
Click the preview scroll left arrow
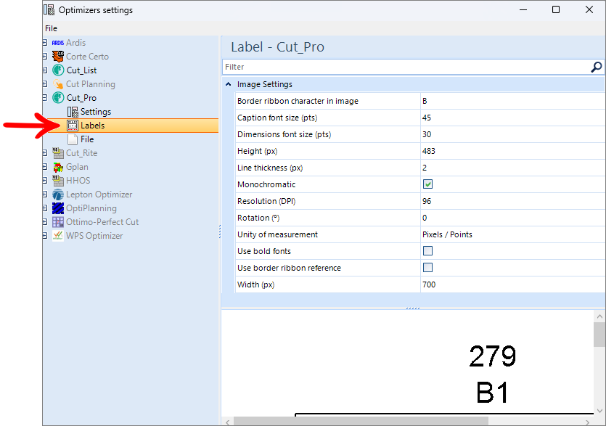point(228,422)
